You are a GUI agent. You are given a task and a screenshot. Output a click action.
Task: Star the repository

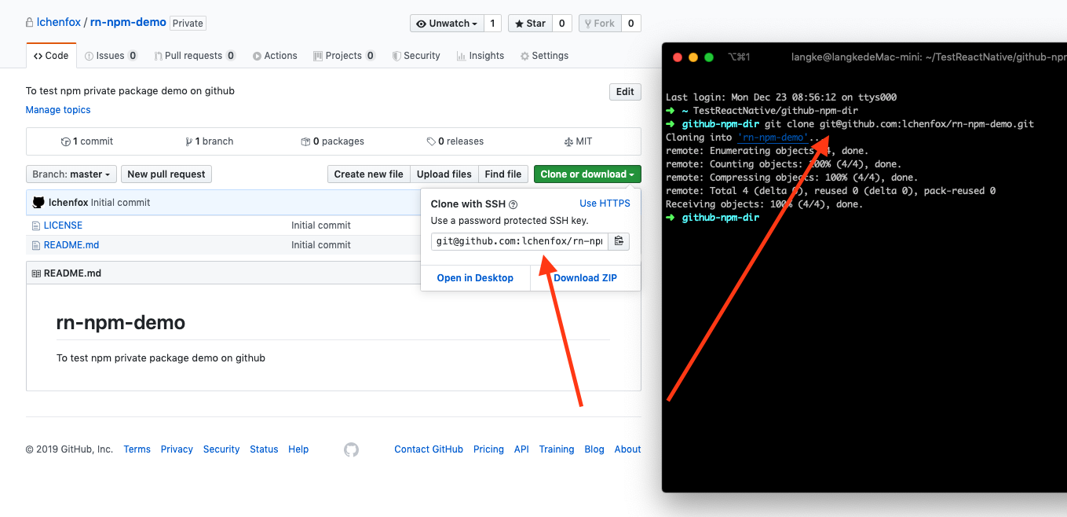(530, 24)
